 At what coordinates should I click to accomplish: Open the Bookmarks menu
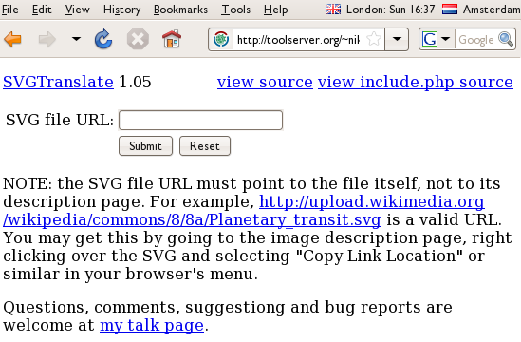[180, 9]
